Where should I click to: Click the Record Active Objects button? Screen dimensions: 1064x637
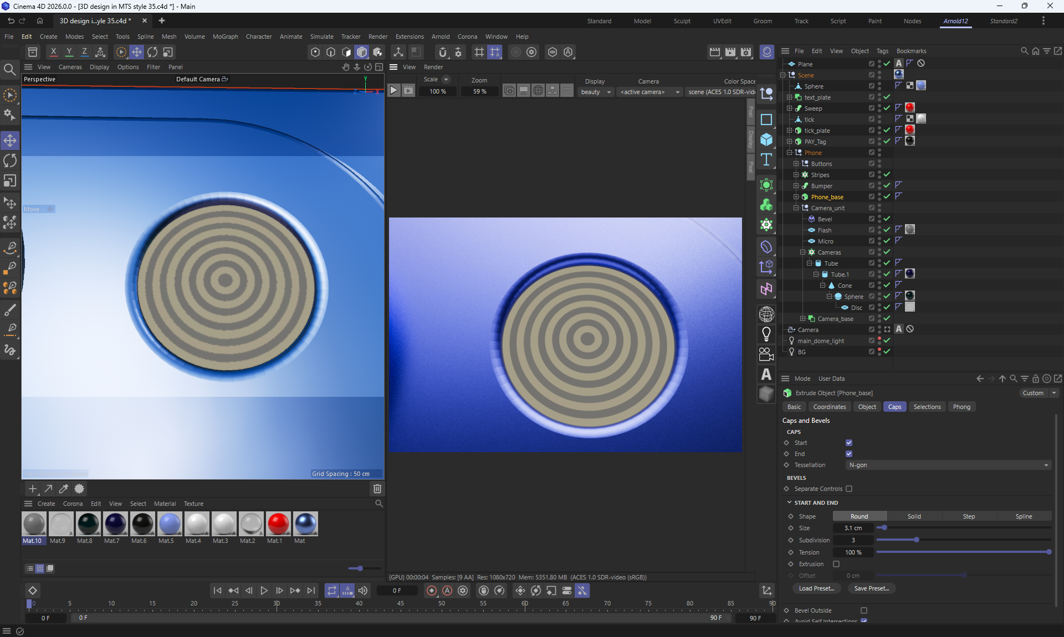(x=432, y=591)
